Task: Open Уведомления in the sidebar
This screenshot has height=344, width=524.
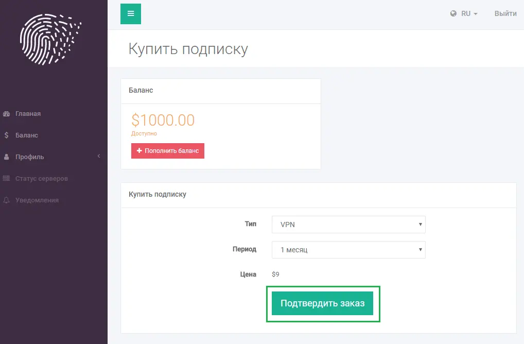Action: pyautogui.click(x=37, y=200)
